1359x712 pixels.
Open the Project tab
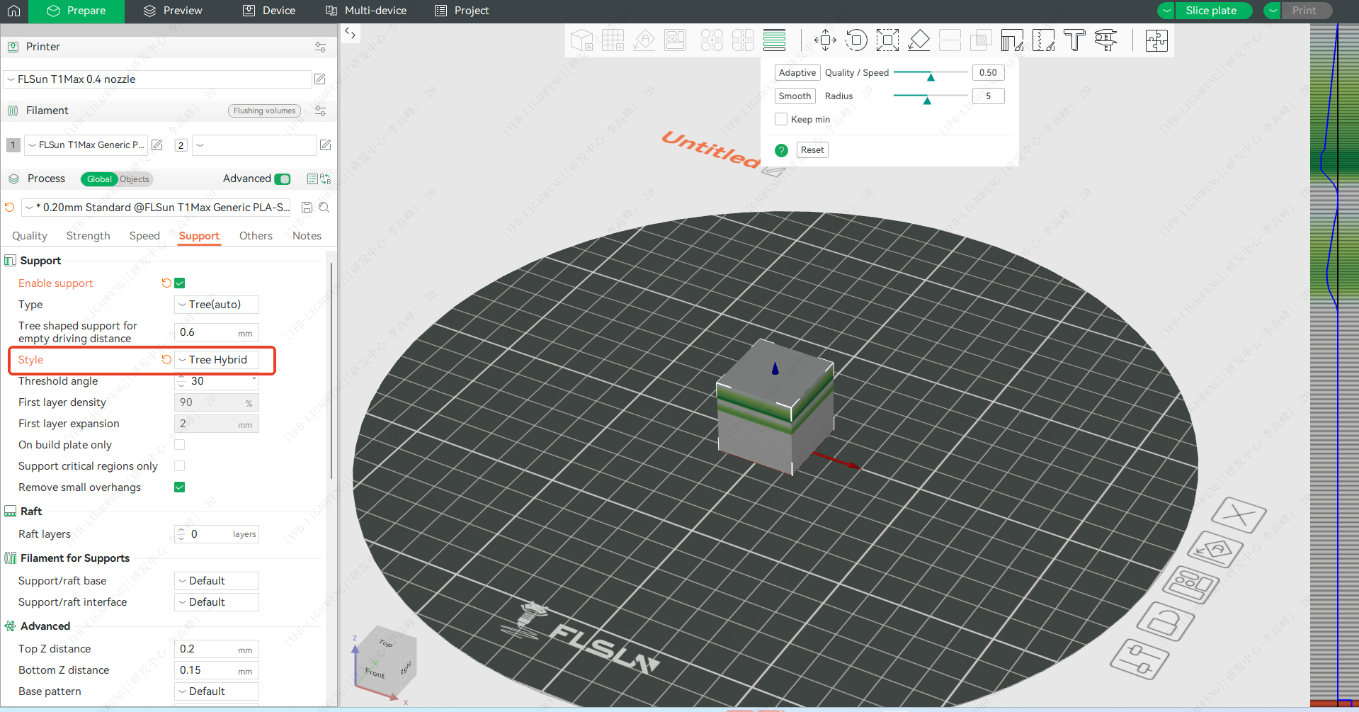(x=462, y=11)
